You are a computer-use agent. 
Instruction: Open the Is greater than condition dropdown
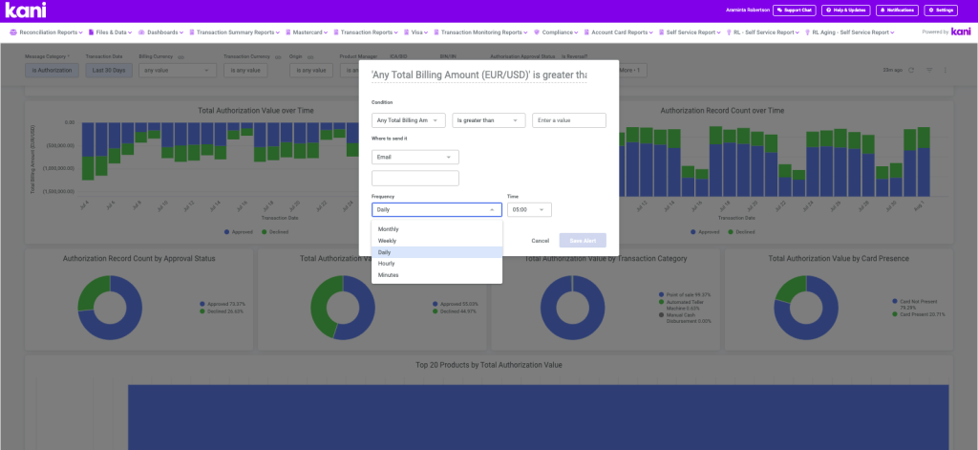tap(489, 120)
